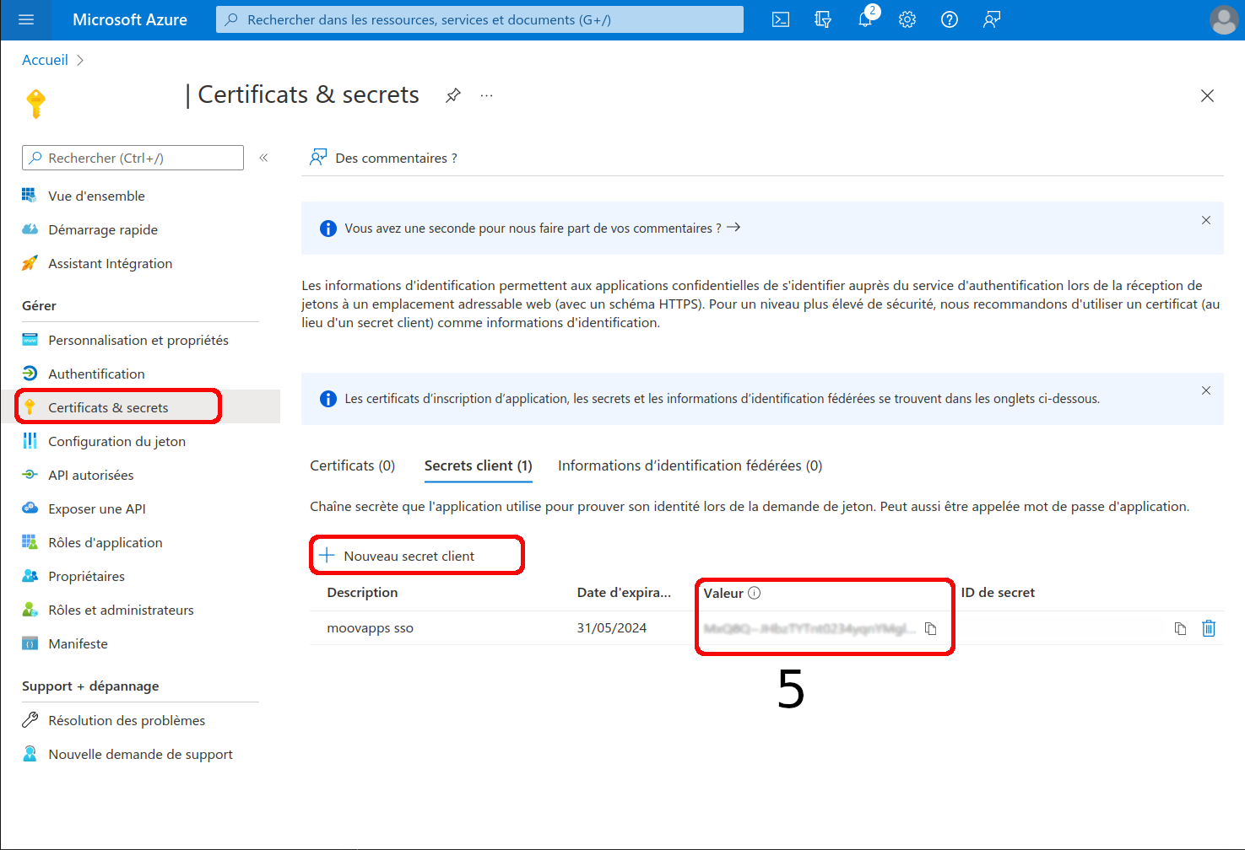Copy the secret value to clipboard
Viewport: 1245px width, 850px height.
[930, 628]
